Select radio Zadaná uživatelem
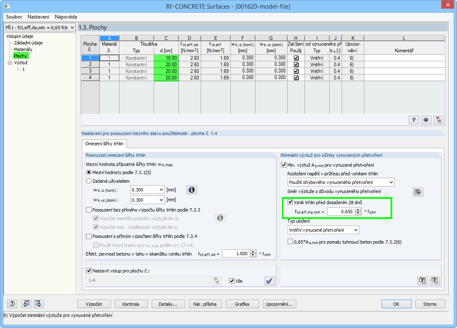This screenshot has height=328, width=457. pyautogui.click(x=89, y=181)
